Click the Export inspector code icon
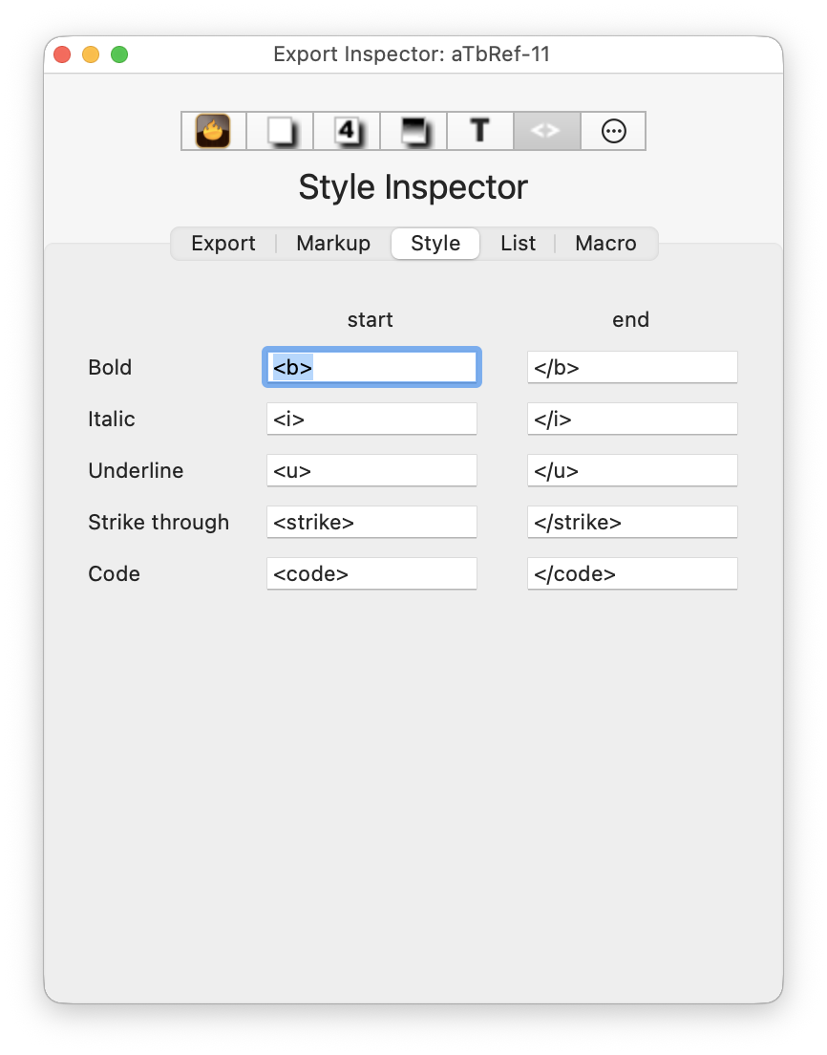Viewport: 827px width, 1055px height. pos(546,130)
